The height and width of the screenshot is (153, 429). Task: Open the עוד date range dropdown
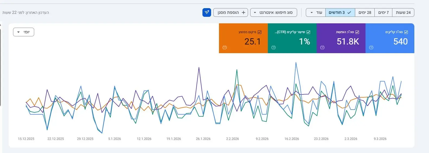pos(316,12)
